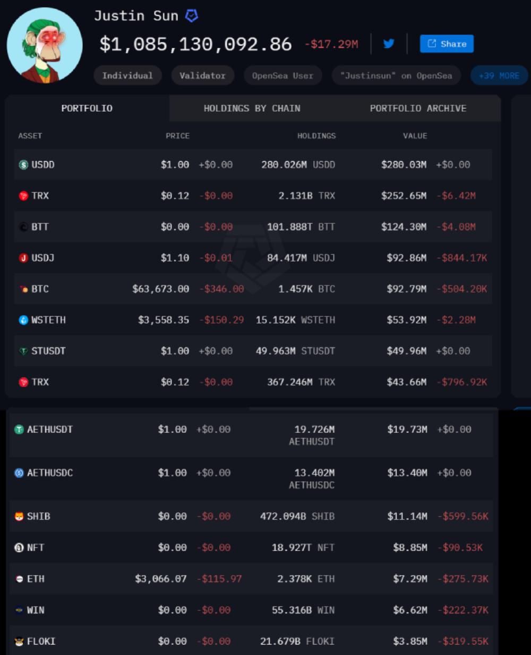
Task: Click the verified badge beside Justin Sun
Action: click(x=191, y=16)
